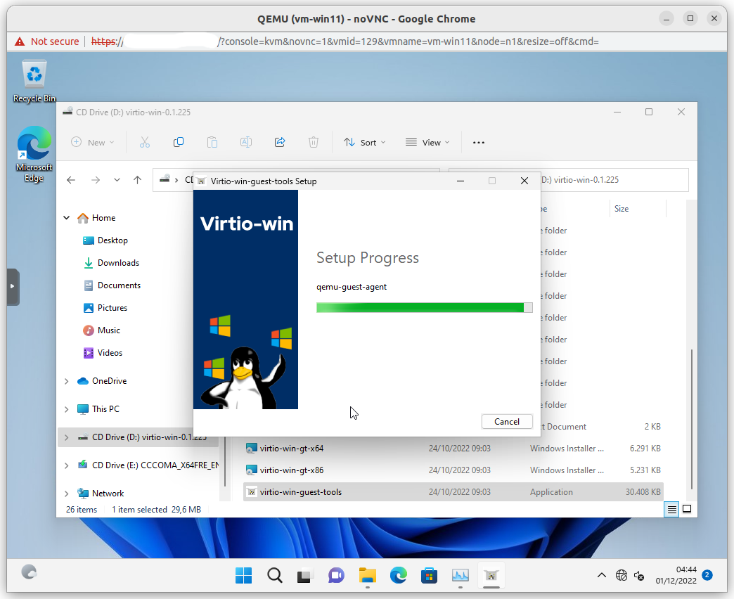Image resolution: width=734 pixels, height=599 pixels.
Task: Expand the This PC tree node
Action: (67, 409)
